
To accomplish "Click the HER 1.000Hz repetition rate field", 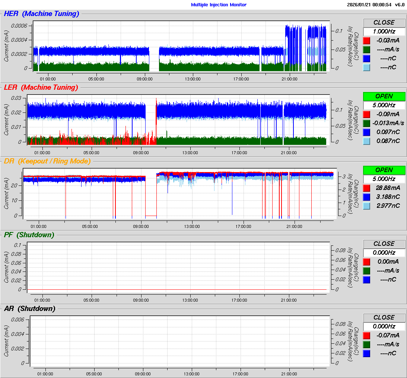I will tap(384, 32).
